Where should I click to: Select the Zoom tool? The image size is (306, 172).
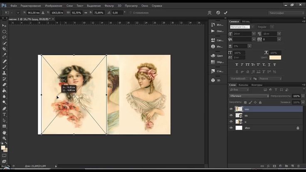coord(5,139)
